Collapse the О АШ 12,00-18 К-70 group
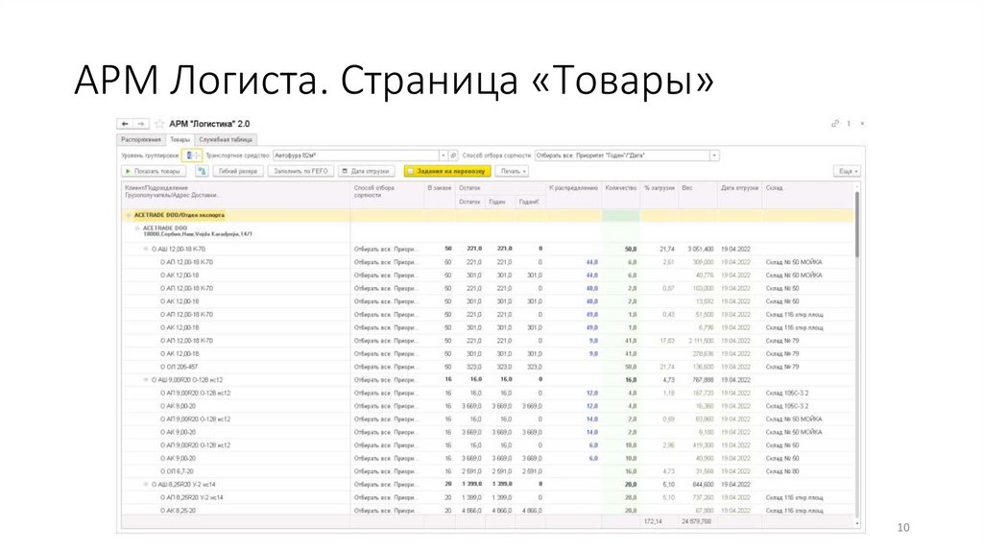Image resolution: width=983 pixels, height=551 pixels. point(146,250)
